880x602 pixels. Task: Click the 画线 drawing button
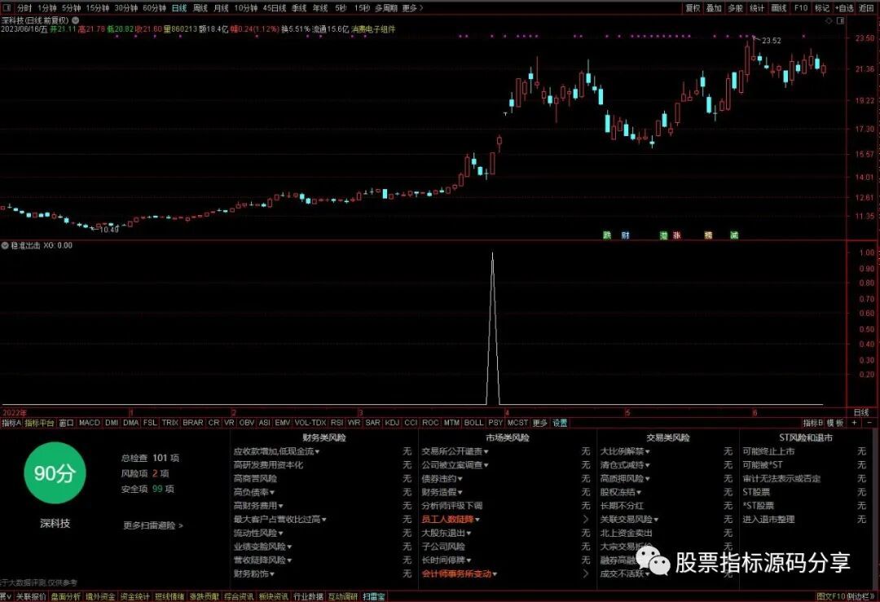(x=779, y=8)
